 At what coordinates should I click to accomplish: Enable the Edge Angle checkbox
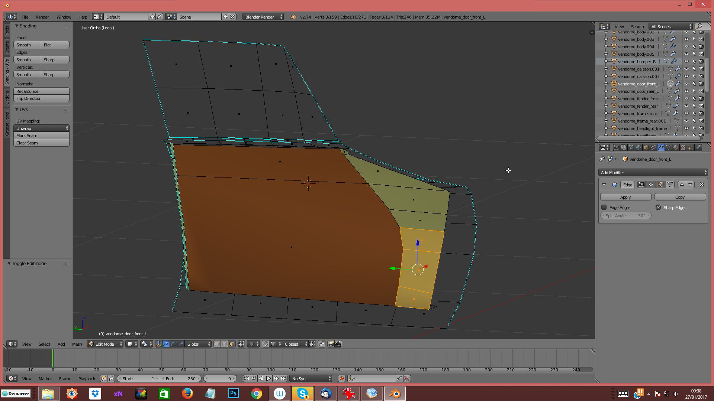[x=604, y=207]
